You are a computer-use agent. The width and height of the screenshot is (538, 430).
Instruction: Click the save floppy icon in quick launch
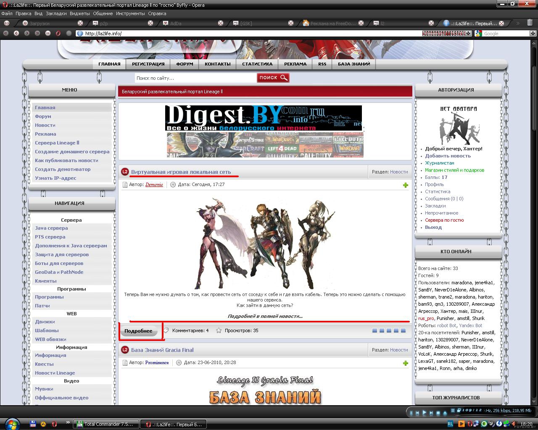pos(33,424)
